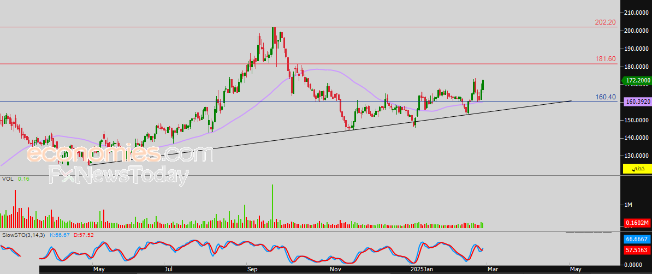Viewport: 652px width, 274px height.
Task: Select the 2025Jan marker on time axis
Action: (422, 270)
